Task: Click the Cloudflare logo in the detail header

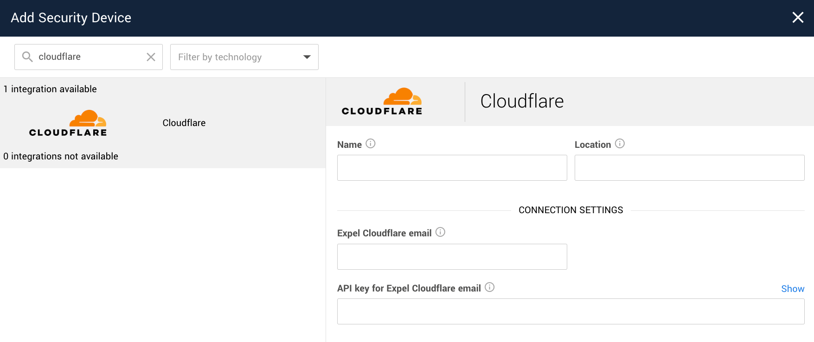Action: [382, 101]
